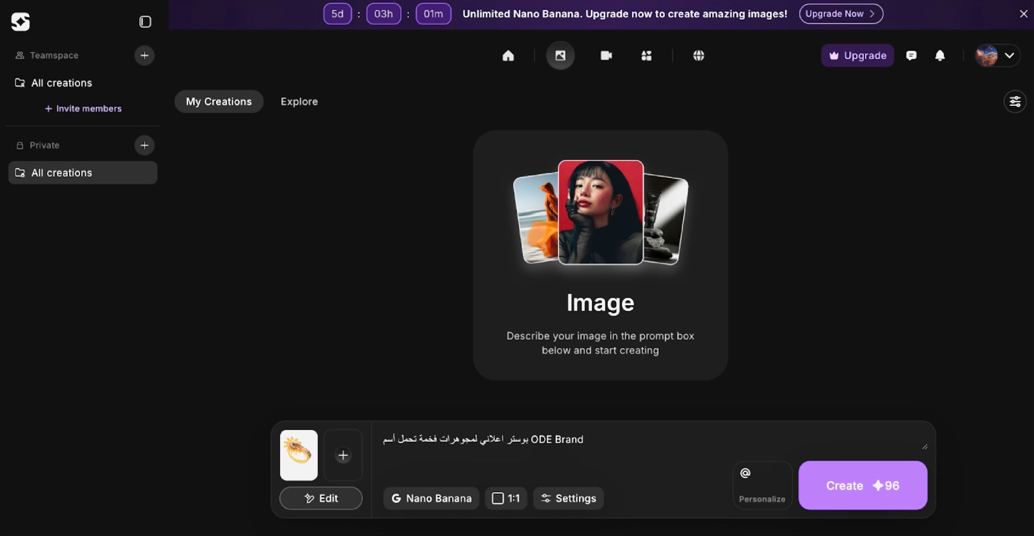The height and width of the screenshot is (536, 1034).
Task: Open the Home icon in top navigation
Action: click(508, 55)
